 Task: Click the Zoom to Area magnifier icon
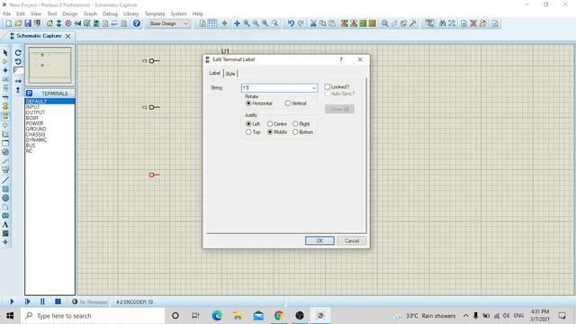click(x=274, y=23)
